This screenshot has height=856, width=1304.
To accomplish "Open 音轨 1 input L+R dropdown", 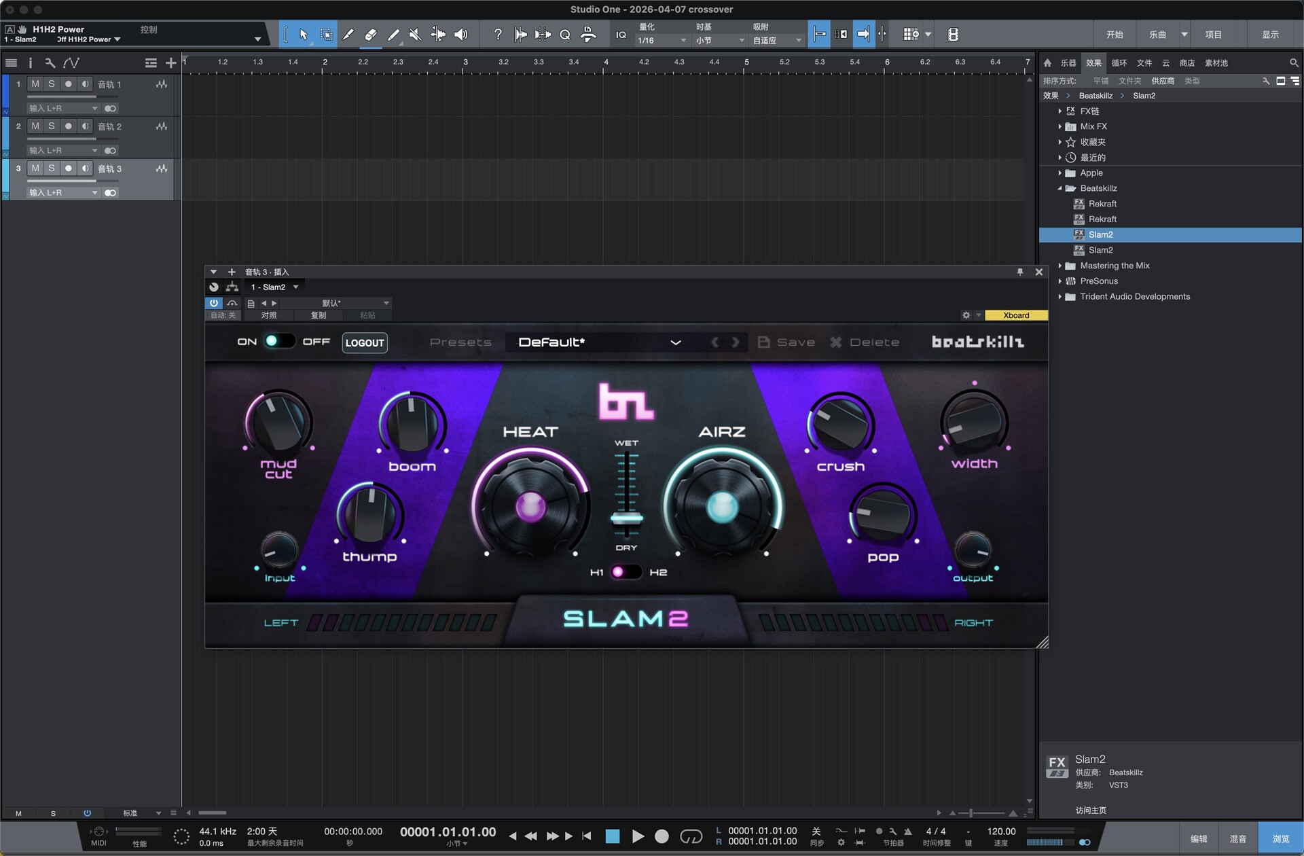I will coord(63,108).
